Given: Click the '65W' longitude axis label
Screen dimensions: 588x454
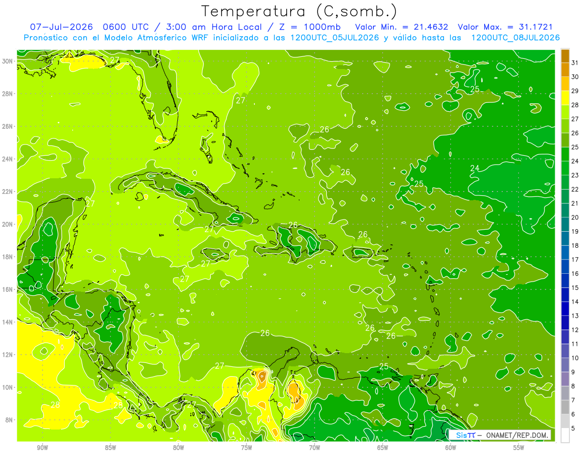Looking at the screenshot, I should point(383,448).
